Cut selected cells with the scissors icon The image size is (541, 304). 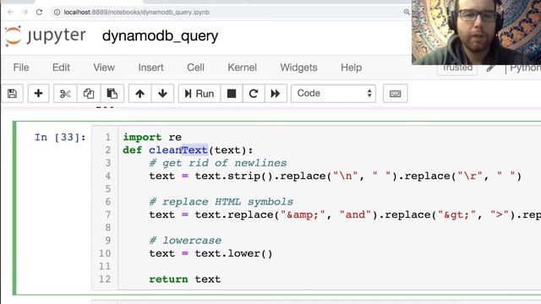(65, 94)
